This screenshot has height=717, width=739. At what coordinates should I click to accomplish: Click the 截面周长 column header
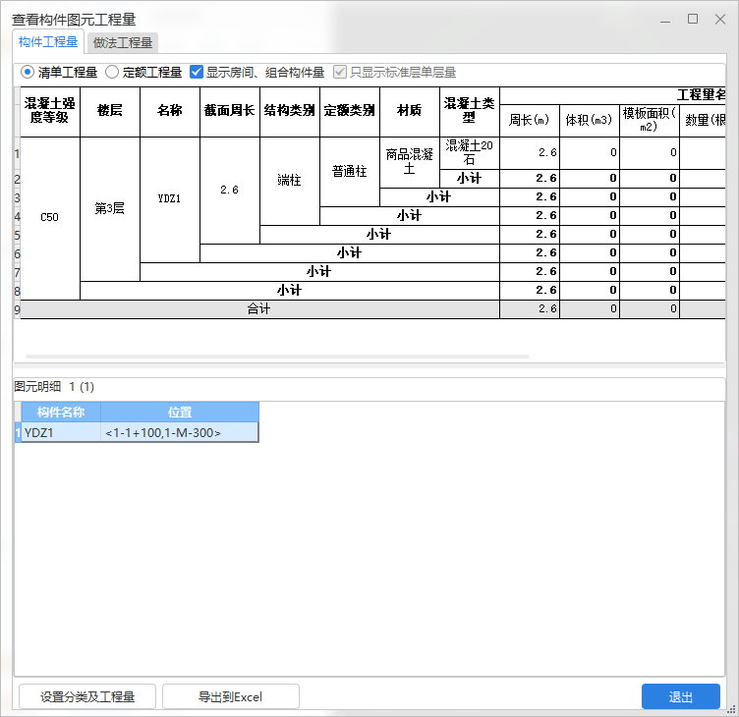click(x=230, y=112)
